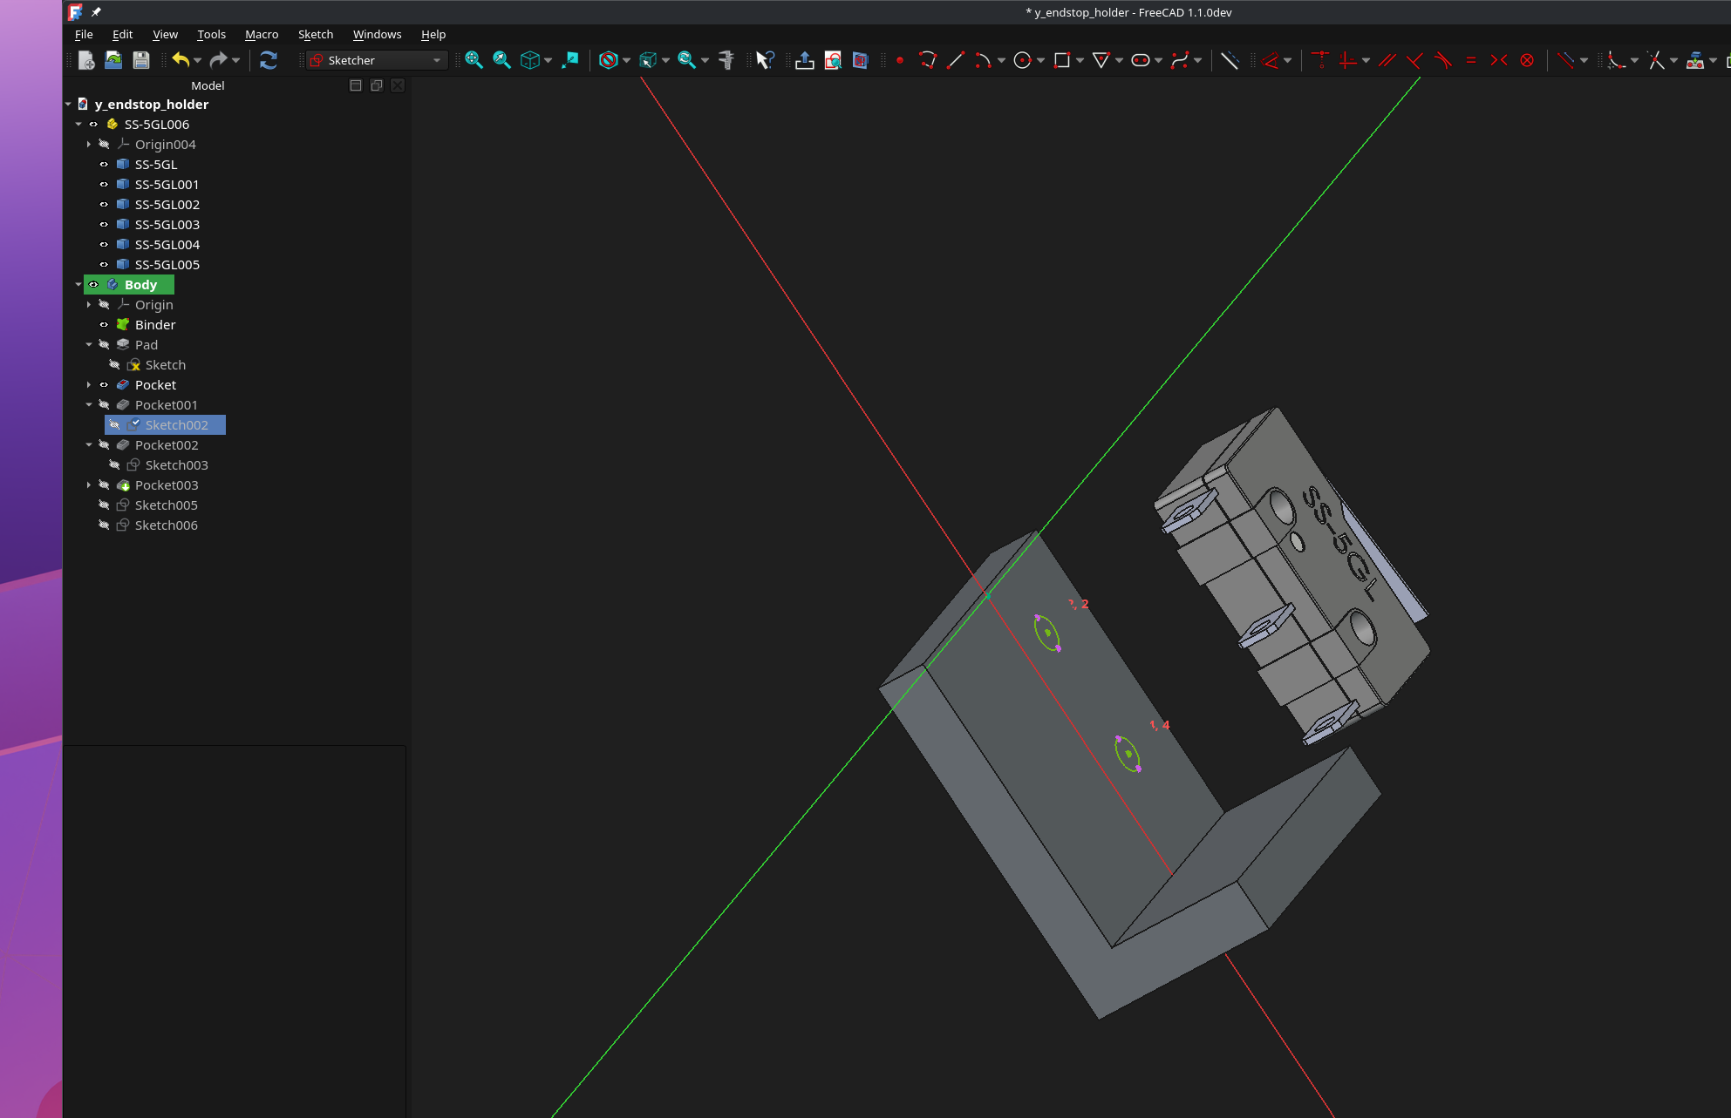Toggle visibility of Binder item

(x=104, y=325)
